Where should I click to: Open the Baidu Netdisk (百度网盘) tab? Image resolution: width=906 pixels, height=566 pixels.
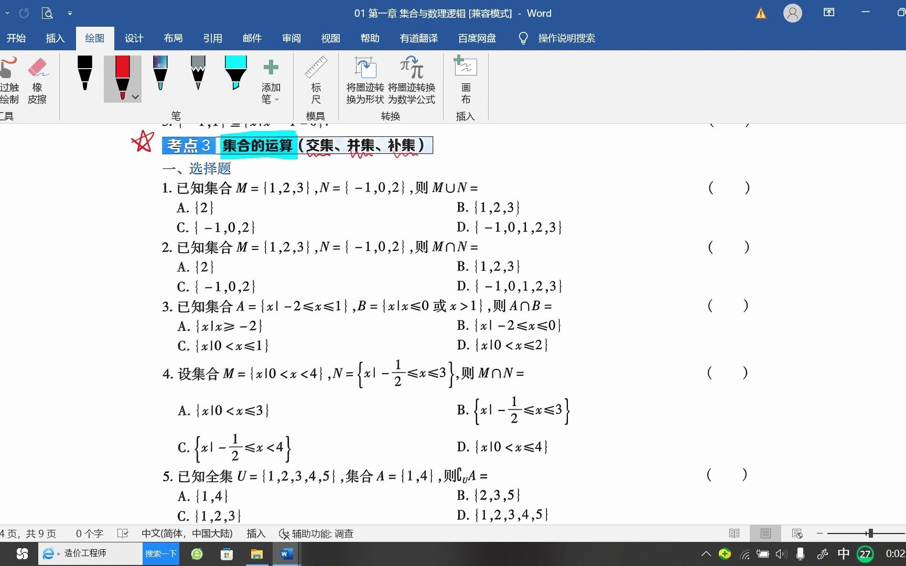click(477, 38)
